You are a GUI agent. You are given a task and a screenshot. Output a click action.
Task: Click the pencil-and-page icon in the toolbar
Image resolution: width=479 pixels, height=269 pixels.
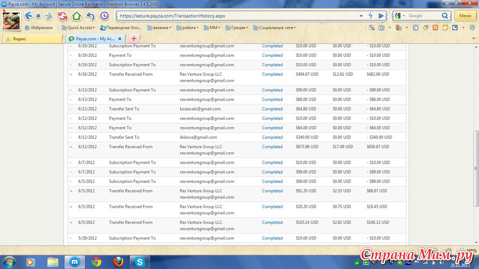coord(372,28)
